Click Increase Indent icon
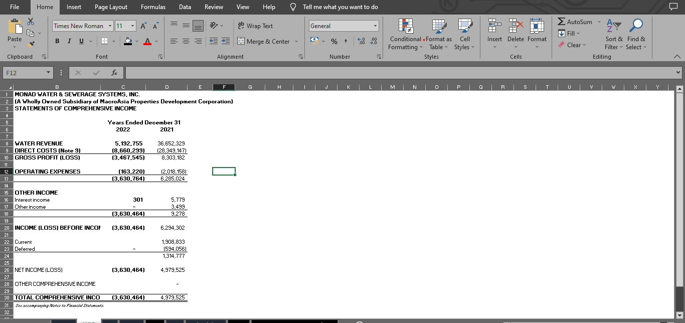 click(225, 41)
